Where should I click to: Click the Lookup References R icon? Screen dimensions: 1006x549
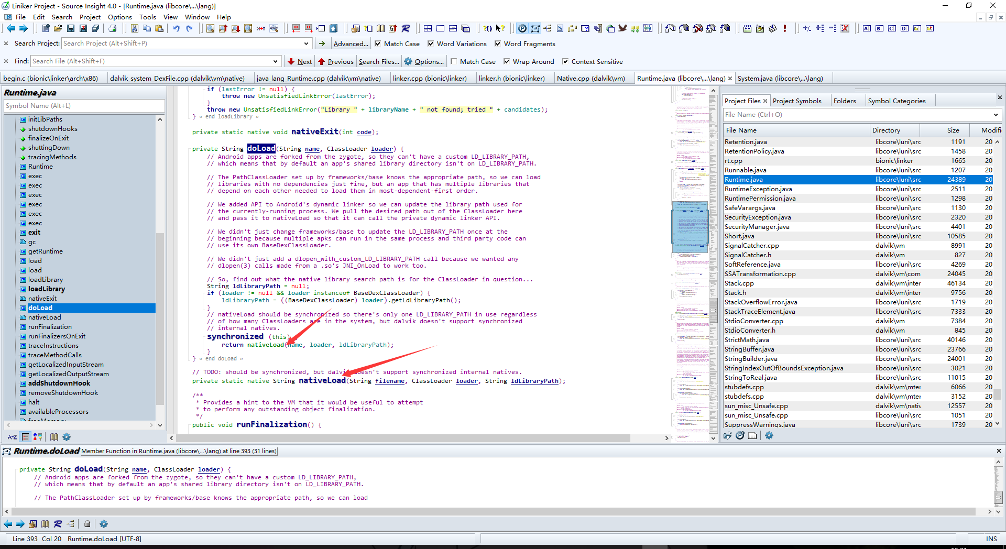[406, 28]
